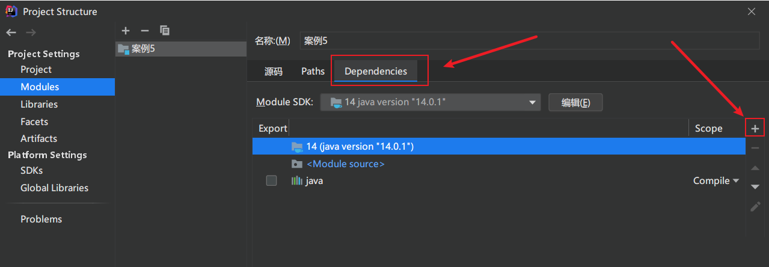Open the Dependencies tab
Screen dimensions: 769x267
click(376, 71)
